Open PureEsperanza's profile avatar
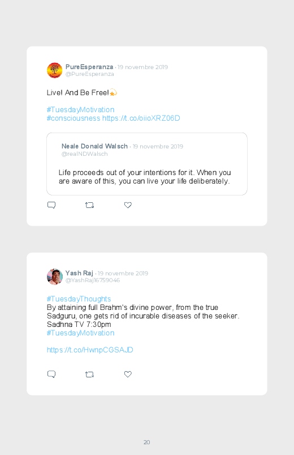Image resolution: width=294 pixels, height=455 pixels. point(54,70)
